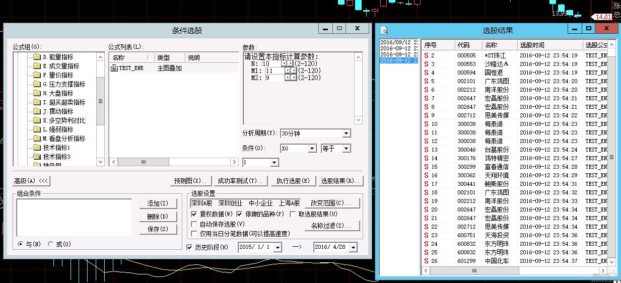Click the TEST_ENE formula icon in the list

114,68
